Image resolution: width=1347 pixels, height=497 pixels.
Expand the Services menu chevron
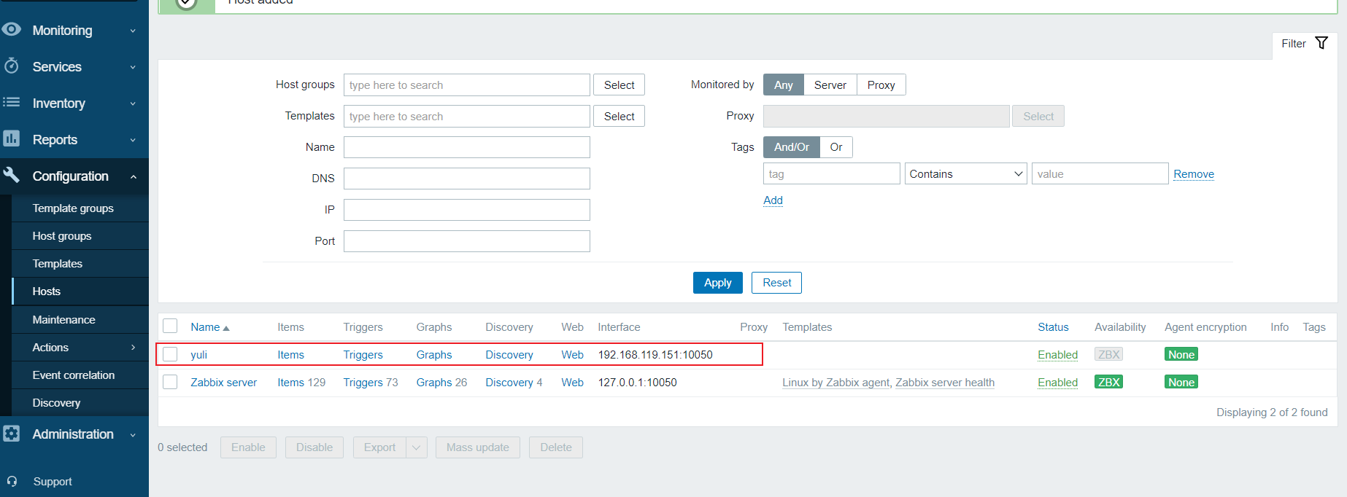pos(133,67)
